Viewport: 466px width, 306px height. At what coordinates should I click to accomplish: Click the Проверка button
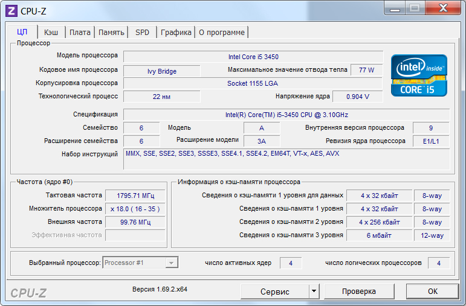359,292
